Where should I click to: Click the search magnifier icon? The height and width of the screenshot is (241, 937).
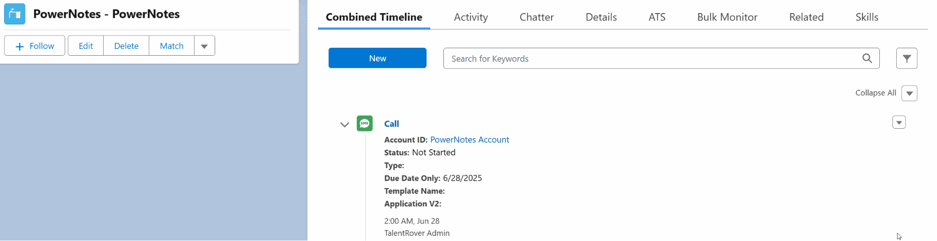point(867,58)
